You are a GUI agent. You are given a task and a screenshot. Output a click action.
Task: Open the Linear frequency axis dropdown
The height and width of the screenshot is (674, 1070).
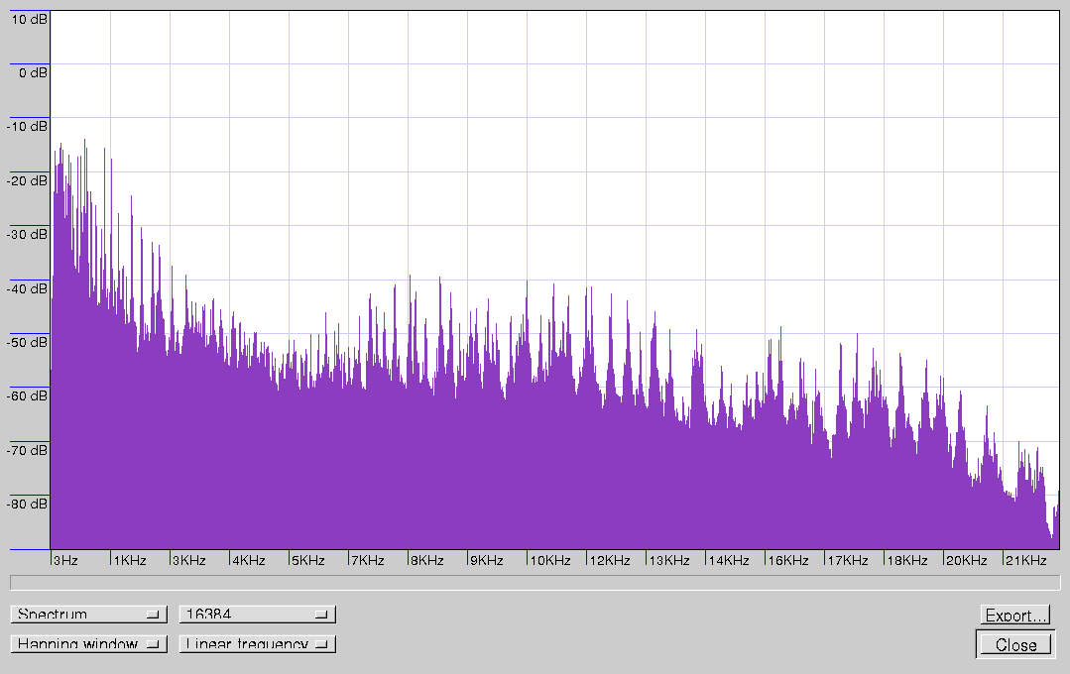point(257,644)
